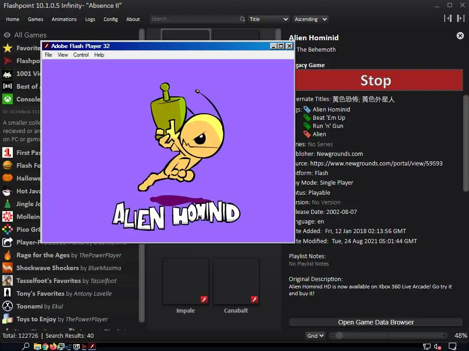
Task: Open the Title sort-by dropdown
Action: 268,19
